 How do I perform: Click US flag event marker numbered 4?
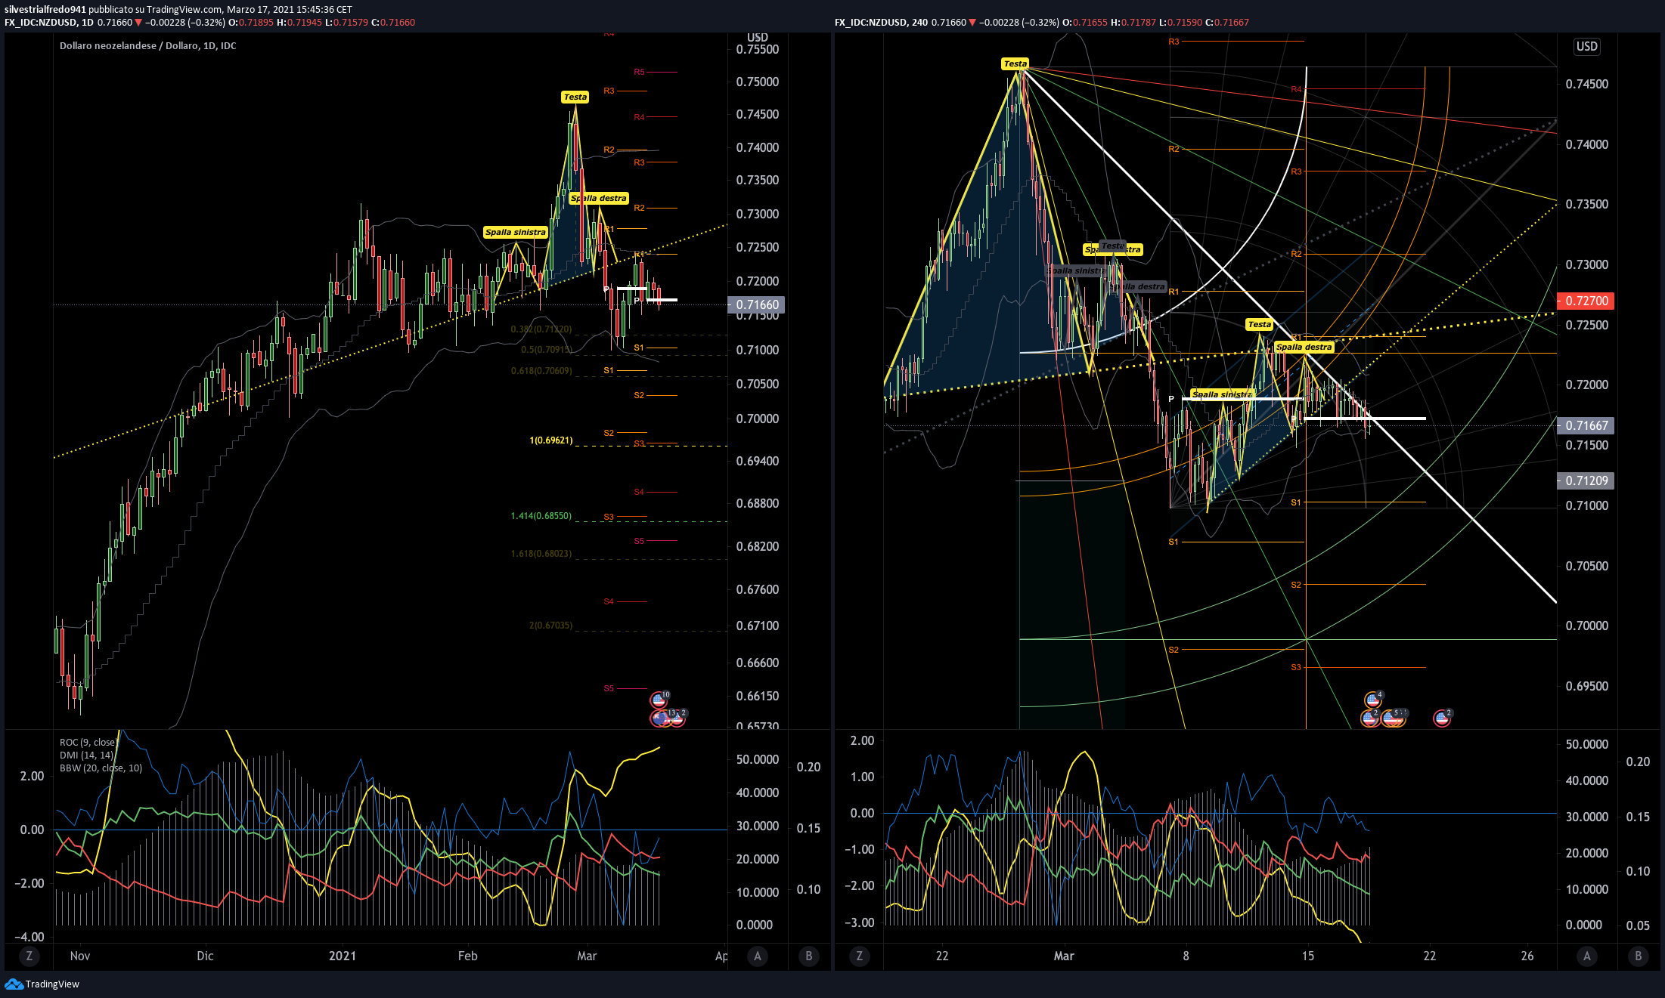click(x=1373, y=700)
